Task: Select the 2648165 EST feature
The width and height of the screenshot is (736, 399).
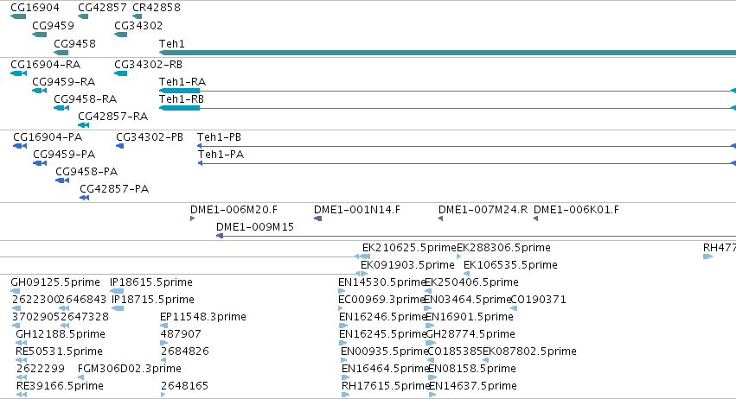Action: point(163,396)
